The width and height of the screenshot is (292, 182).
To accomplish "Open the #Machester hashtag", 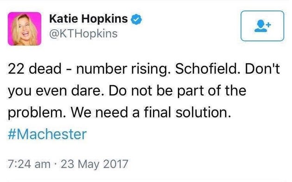I will pos(47,134).
